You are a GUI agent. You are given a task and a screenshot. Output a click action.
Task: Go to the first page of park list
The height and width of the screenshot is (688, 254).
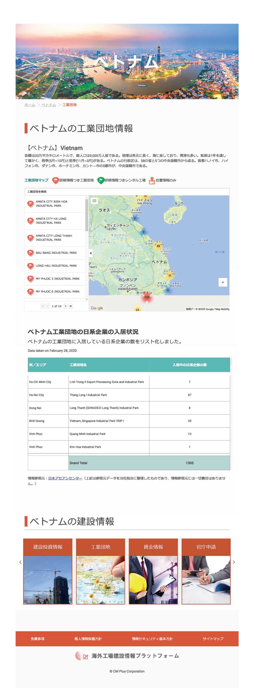tap(43, 306)
